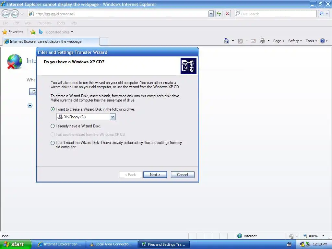Click the Zoom level magnifier in status bar

[305, 236]
